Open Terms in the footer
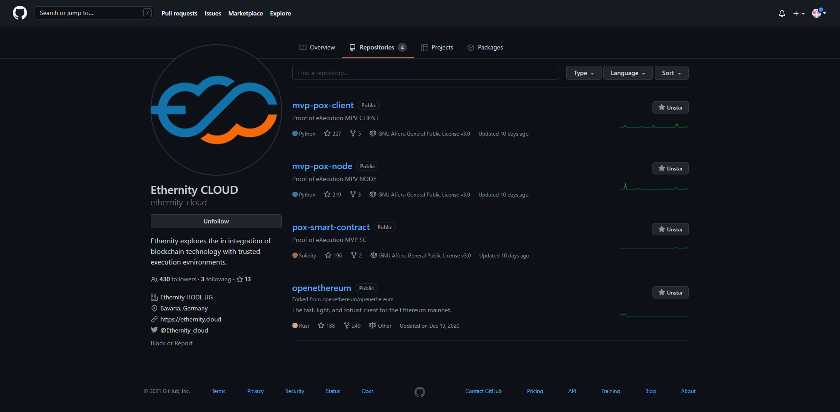This screenshot has height=412, width=840. click(219, 391)
